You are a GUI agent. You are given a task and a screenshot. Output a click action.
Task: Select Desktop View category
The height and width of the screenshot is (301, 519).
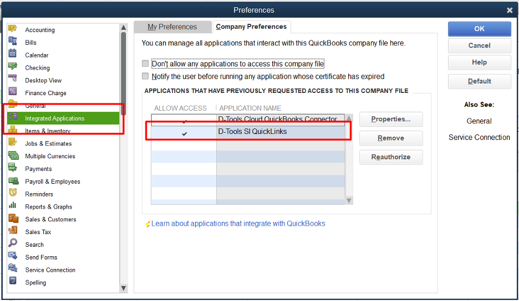click(x=63, y=80)
